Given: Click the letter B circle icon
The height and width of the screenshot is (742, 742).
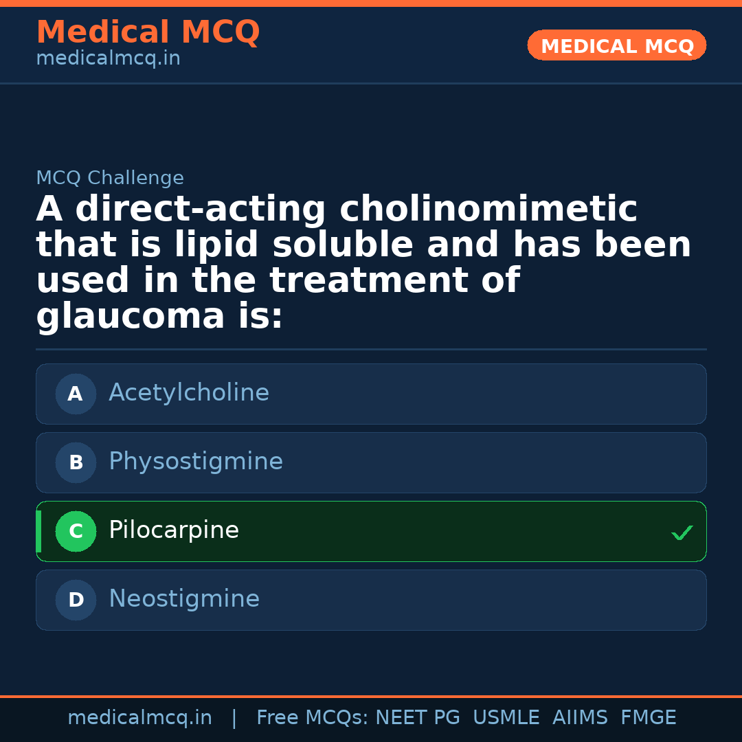Looking at the screenshot, I should pyautogui.click(x=76, y=463).
